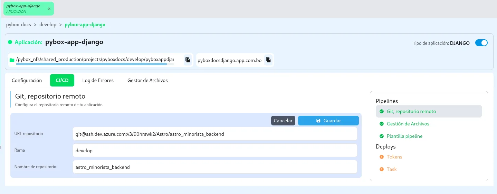Click the Nombre de repositorio input field
This screenshot has width=497, height=194.
215,167
